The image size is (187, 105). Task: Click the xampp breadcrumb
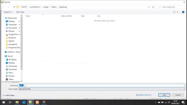pyautogui.click(x=46, y=7)
